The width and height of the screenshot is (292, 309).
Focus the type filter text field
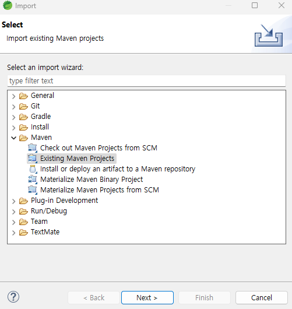[146, 81]
